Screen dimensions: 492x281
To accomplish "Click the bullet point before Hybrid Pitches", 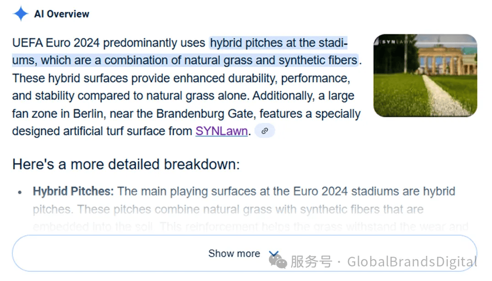I will (x=20, y=192).
